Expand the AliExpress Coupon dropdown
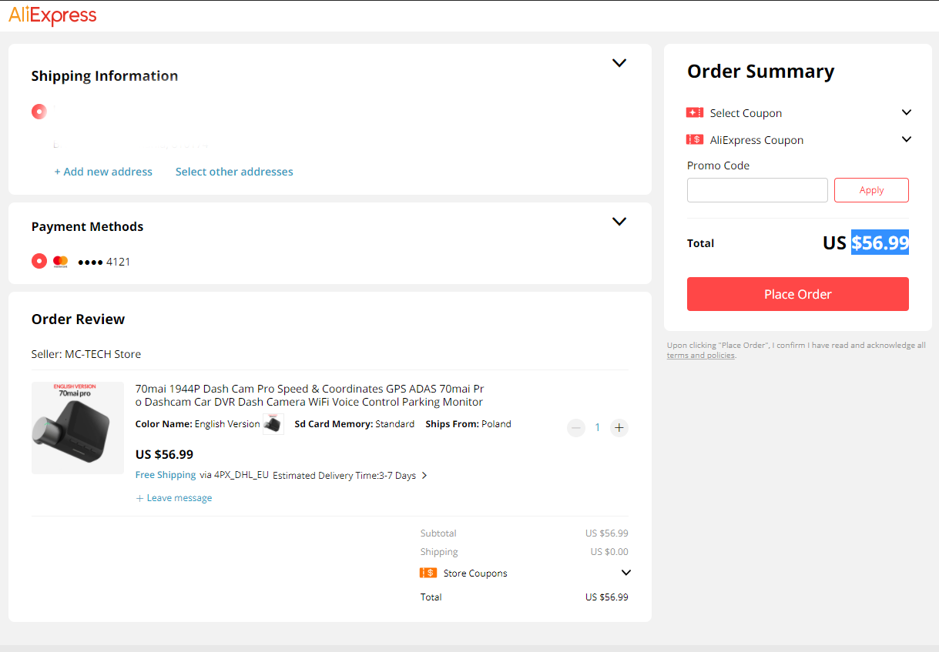Viewport: 939px width, 652px height. point(907,139)
